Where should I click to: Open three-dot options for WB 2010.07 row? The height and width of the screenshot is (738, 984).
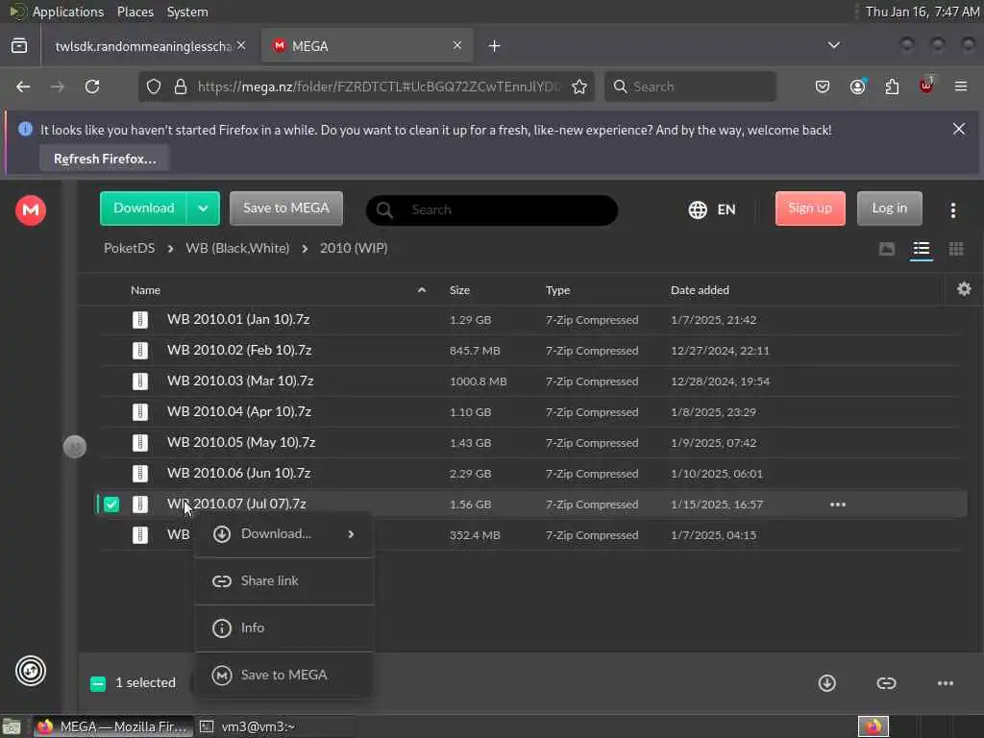838,504
